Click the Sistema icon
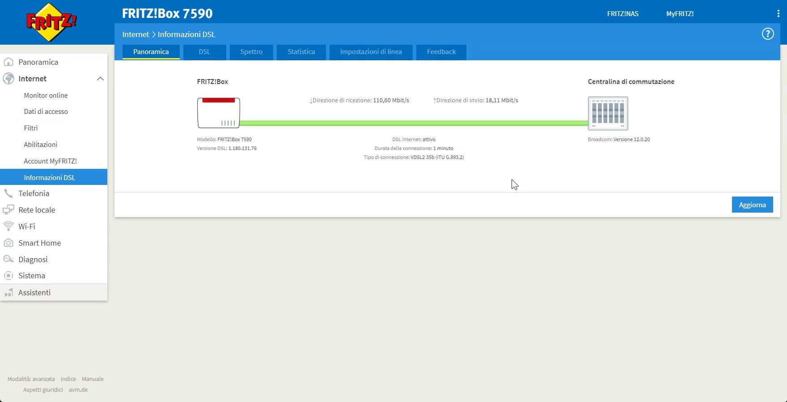The image size is (787, 402). coord(8,276)
